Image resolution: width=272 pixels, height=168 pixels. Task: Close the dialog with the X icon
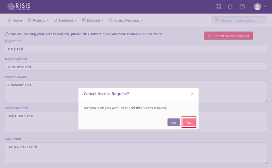click(x=192, y=94)
